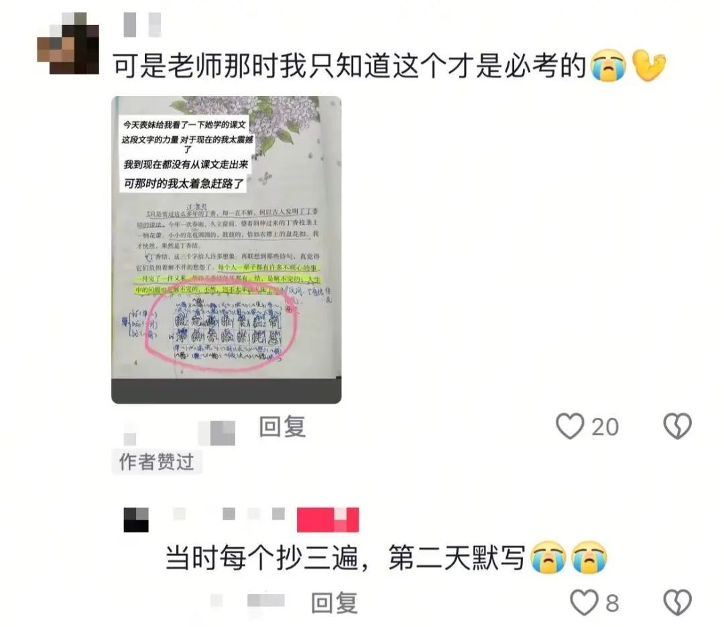Tap the red badge beside second username
Viewport: 724px width, 627px height.
[x=328, y=520]
